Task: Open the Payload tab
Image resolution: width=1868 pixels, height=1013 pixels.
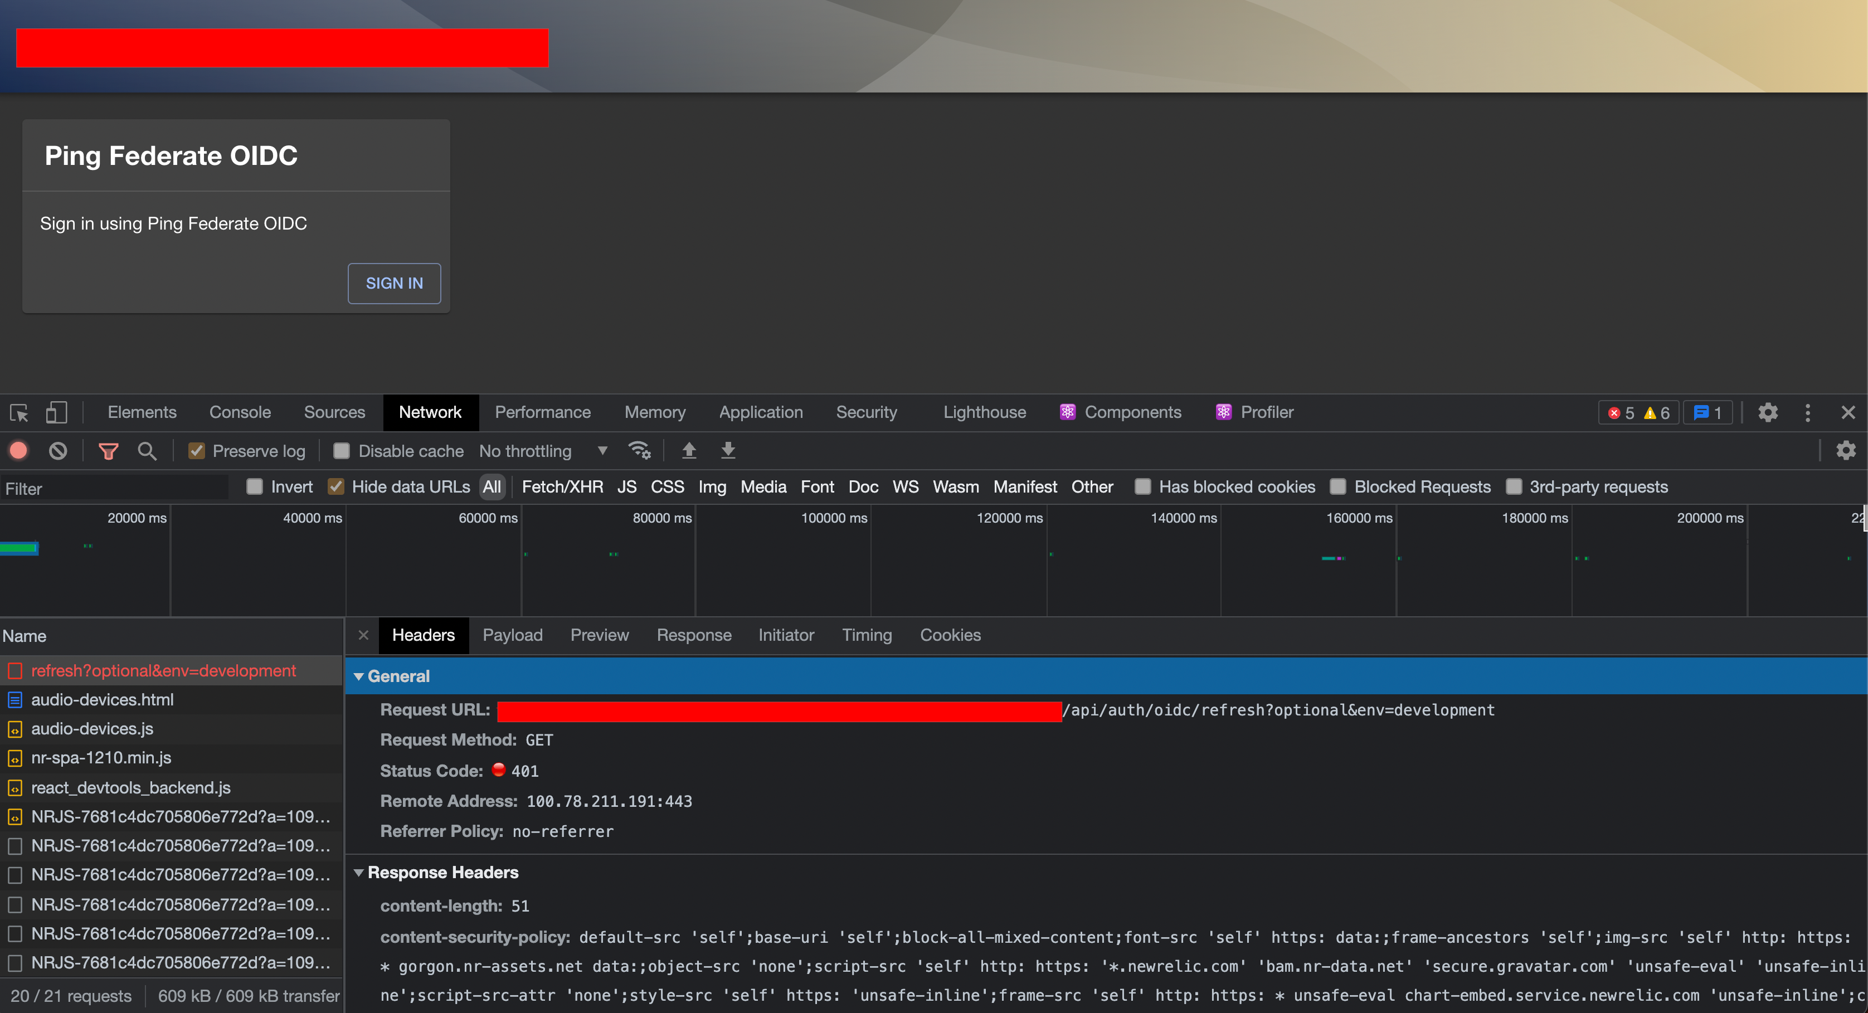Action: point(513,635)
